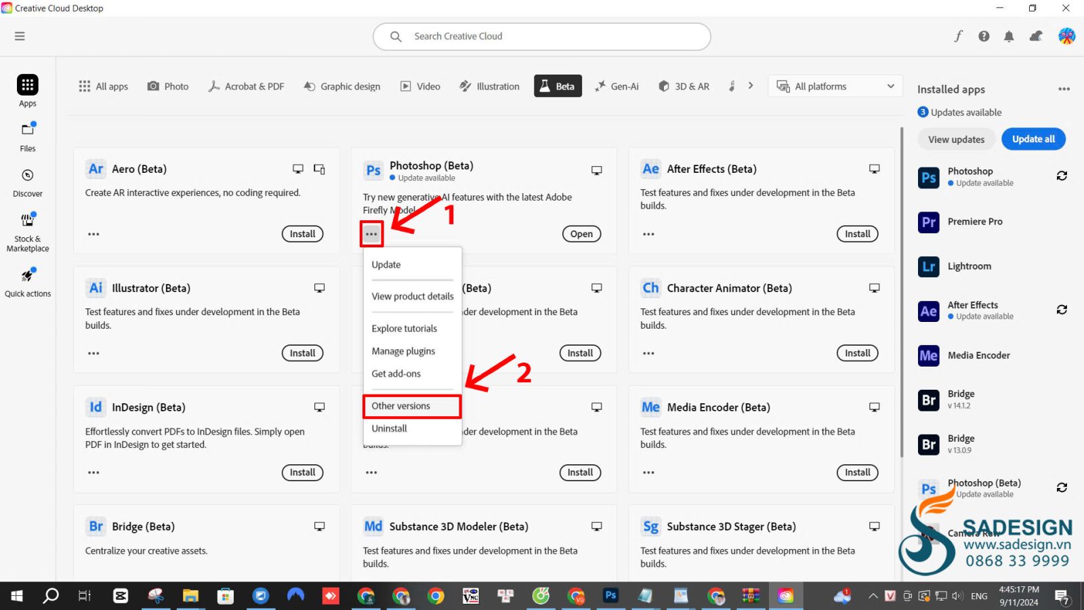Open the All platforms dropdown
The width and height of the screenshot is (1084, 610).
[835, 86]
